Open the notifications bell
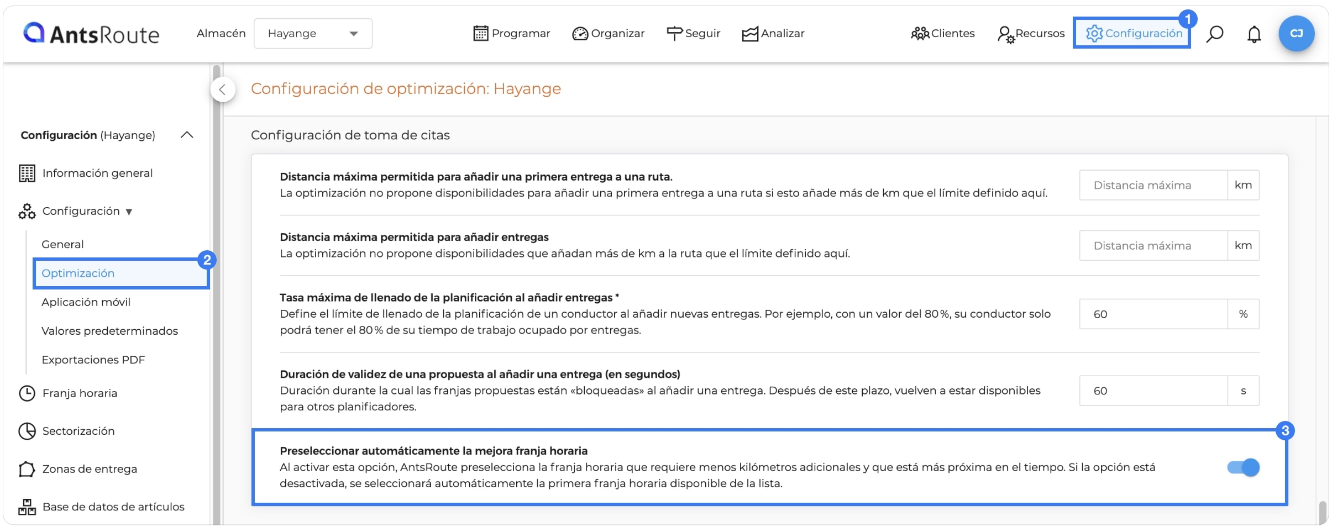The height and width of the screenshot is (532, 1332). pyautogui.click(x=1254, y=34)
